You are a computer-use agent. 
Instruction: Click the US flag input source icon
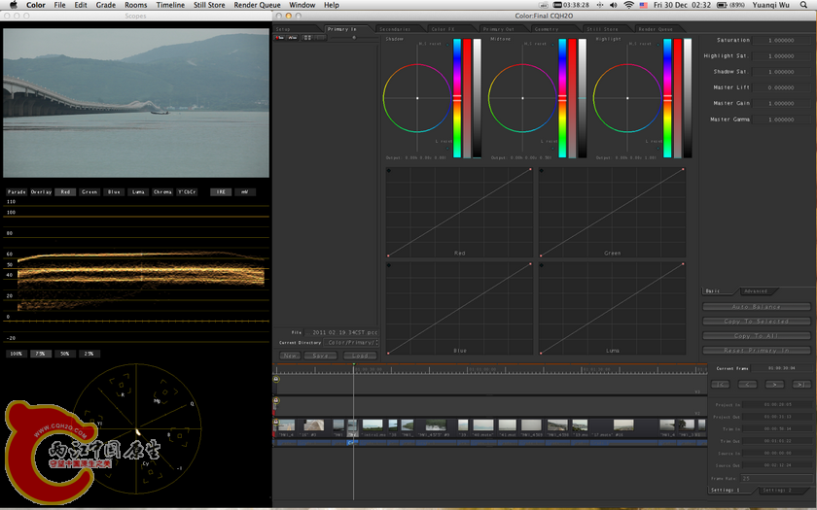pos(644,5)
